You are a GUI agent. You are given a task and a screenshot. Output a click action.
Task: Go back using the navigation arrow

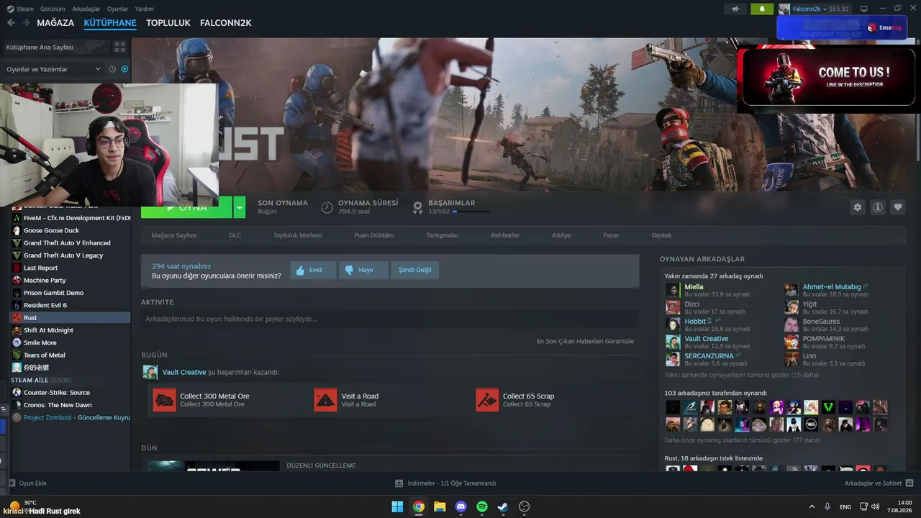point(10,23)
